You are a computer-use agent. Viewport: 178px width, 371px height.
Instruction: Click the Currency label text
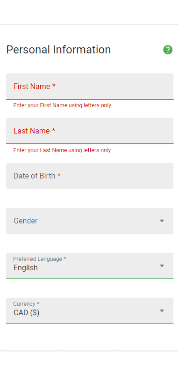pyautogui.click(x=26, y=304)
